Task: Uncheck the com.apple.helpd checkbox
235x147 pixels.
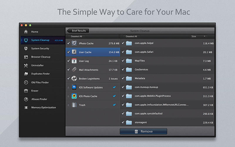Action: (123, 43)
